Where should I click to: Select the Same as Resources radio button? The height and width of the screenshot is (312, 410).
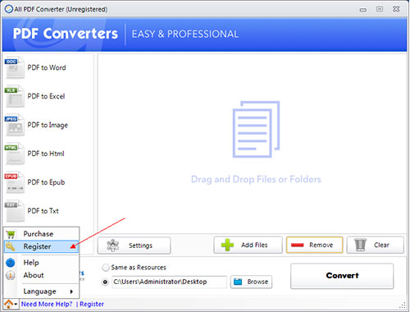coord(106,268)
